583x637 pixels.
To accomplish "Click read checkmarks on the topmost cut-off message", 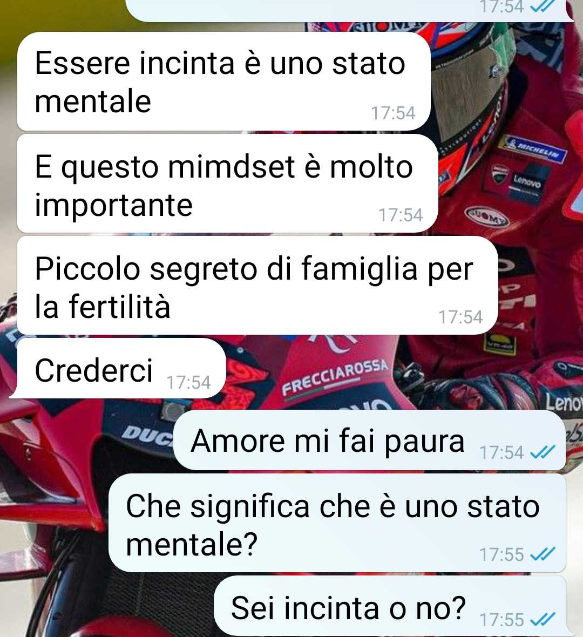I will coord(543,6).
